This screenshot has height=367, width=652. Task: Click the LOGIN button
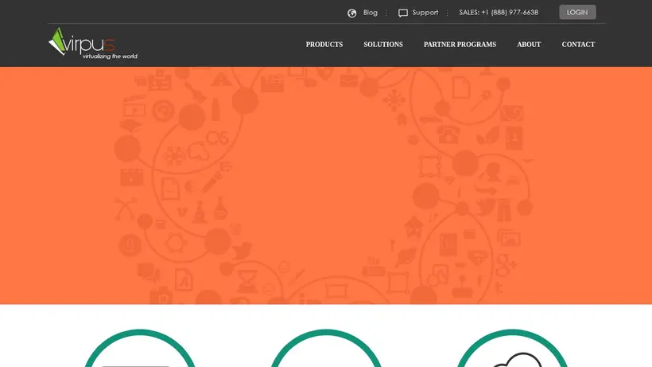point(577,12)
